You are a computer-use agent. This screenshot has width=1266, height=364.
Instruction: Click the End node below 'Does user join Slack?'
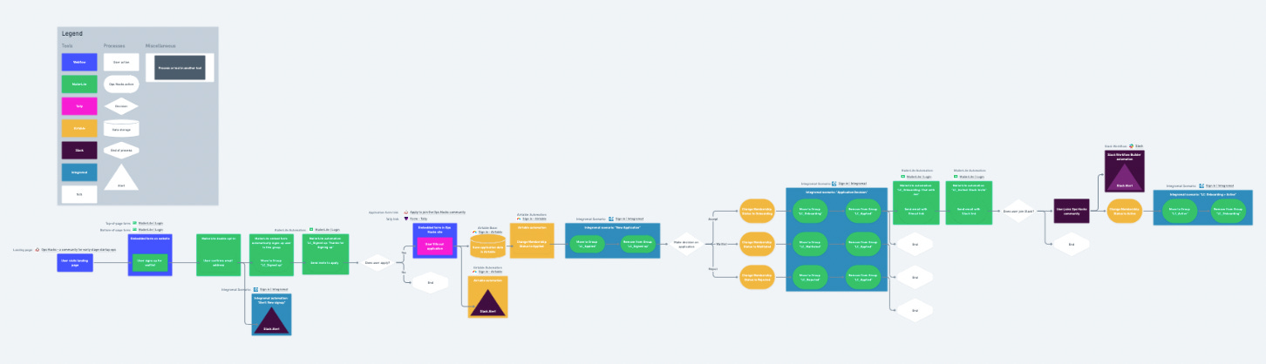(x=1072, y=245)
